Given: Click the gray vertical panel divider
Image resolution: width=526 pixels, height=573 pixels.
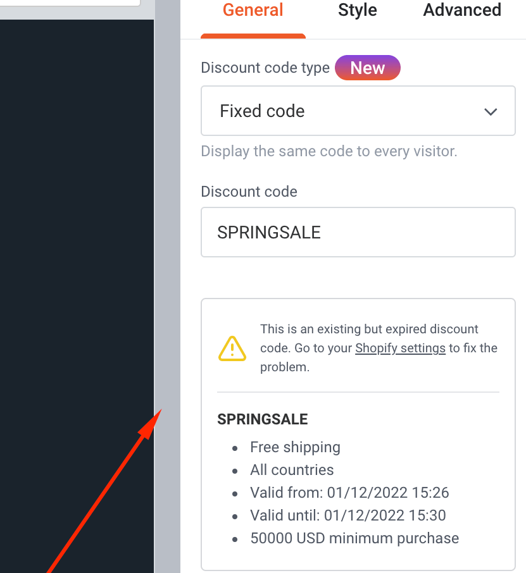Looking at the screenshot, I should 167,286.
